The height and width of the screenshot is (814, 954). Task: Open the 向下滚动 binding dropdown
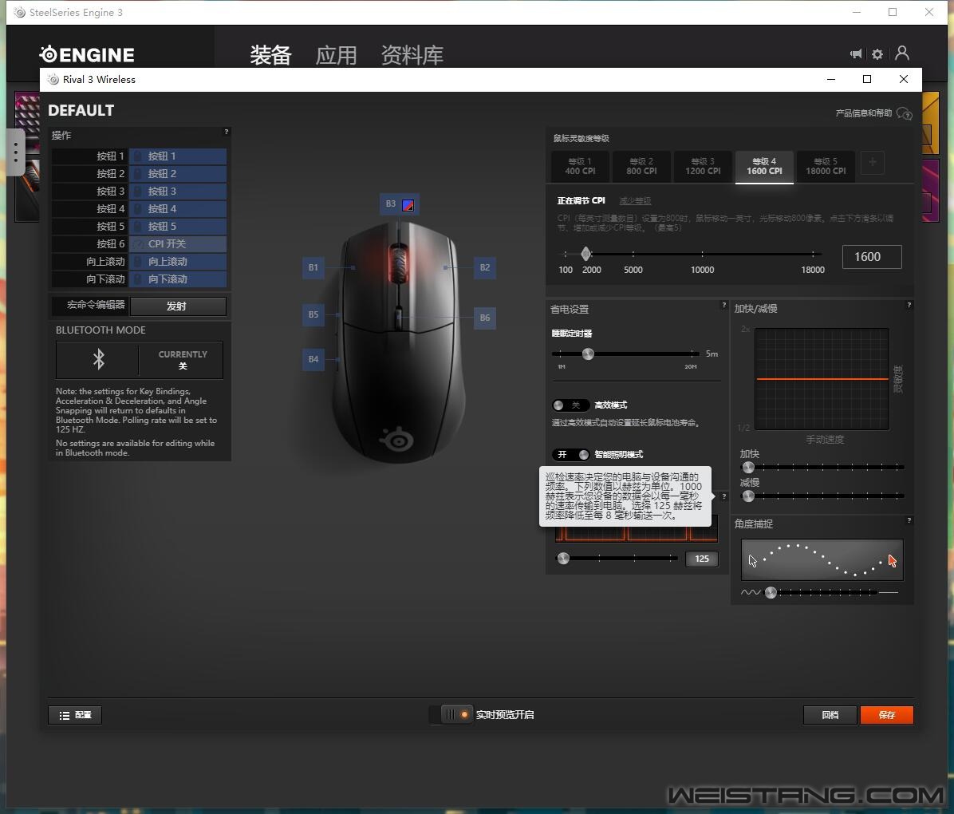(x=178, y=279)
